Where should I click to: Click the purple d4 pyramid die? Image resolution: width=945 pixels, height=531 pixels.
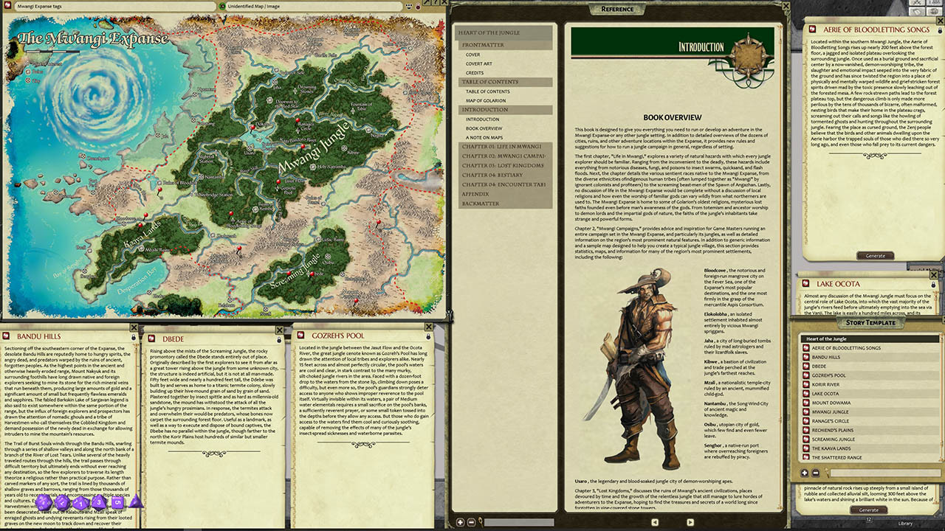click(136, 502)
